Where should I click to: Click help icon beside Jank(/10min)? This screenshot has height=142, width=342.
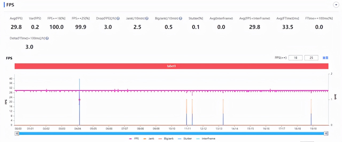(x=147, y=18)
